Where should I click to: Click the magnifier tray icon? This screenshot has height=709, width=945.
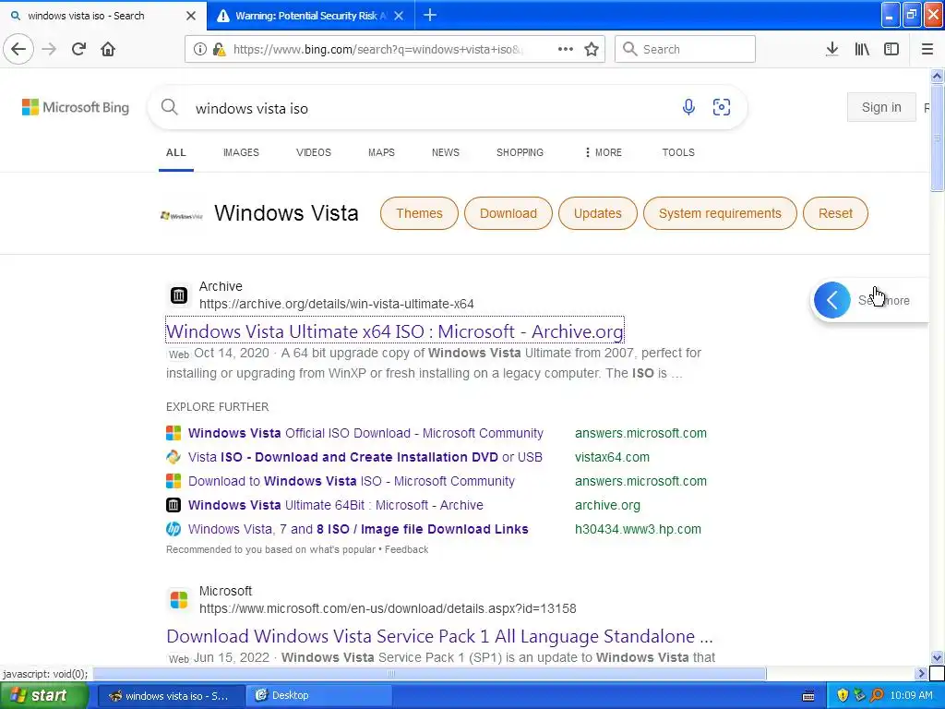click(x=877, y=695)
